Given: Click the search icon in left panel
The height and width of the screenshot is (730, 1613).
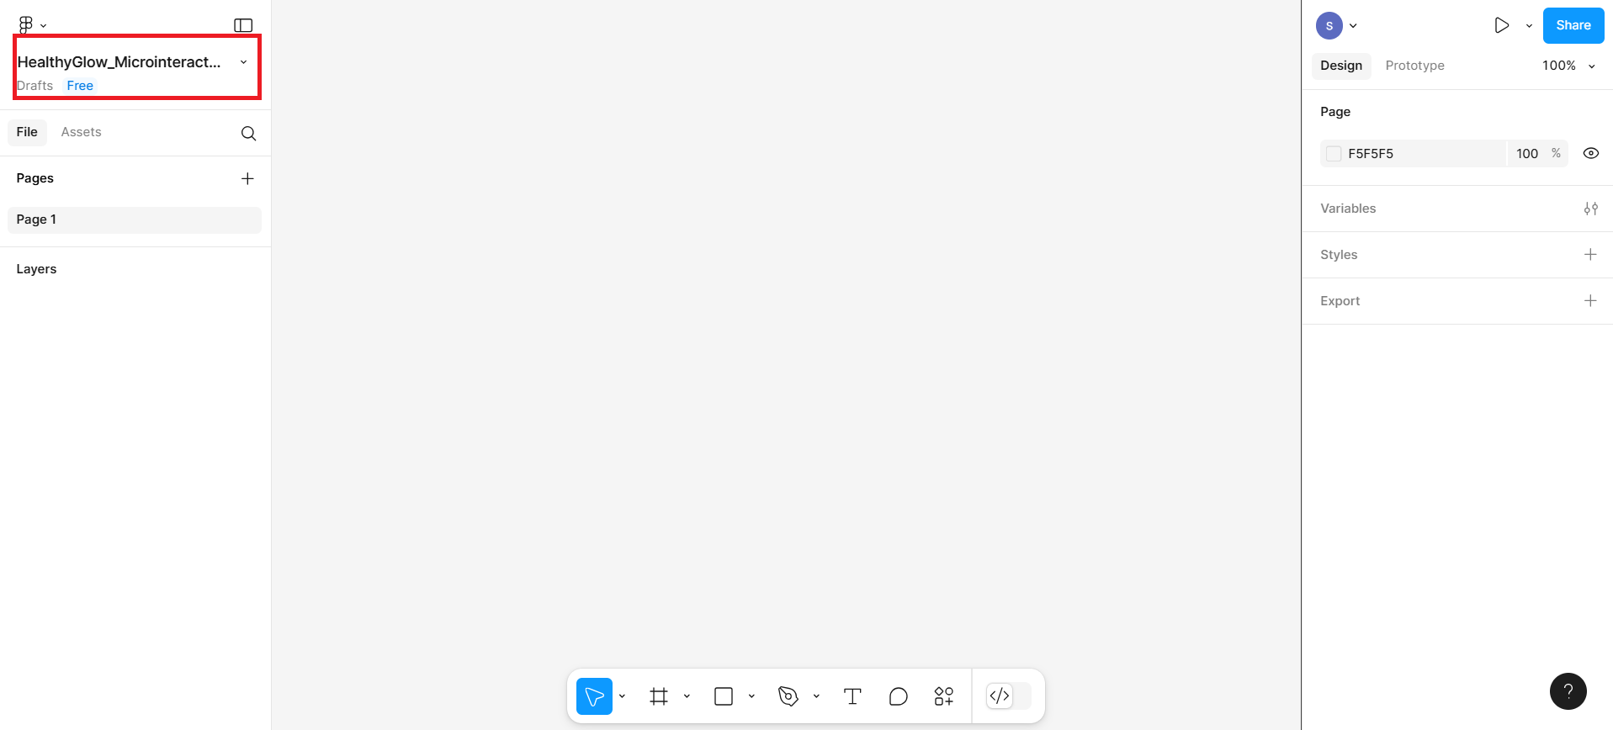Looking at the screenshot, I should point(248,133).
